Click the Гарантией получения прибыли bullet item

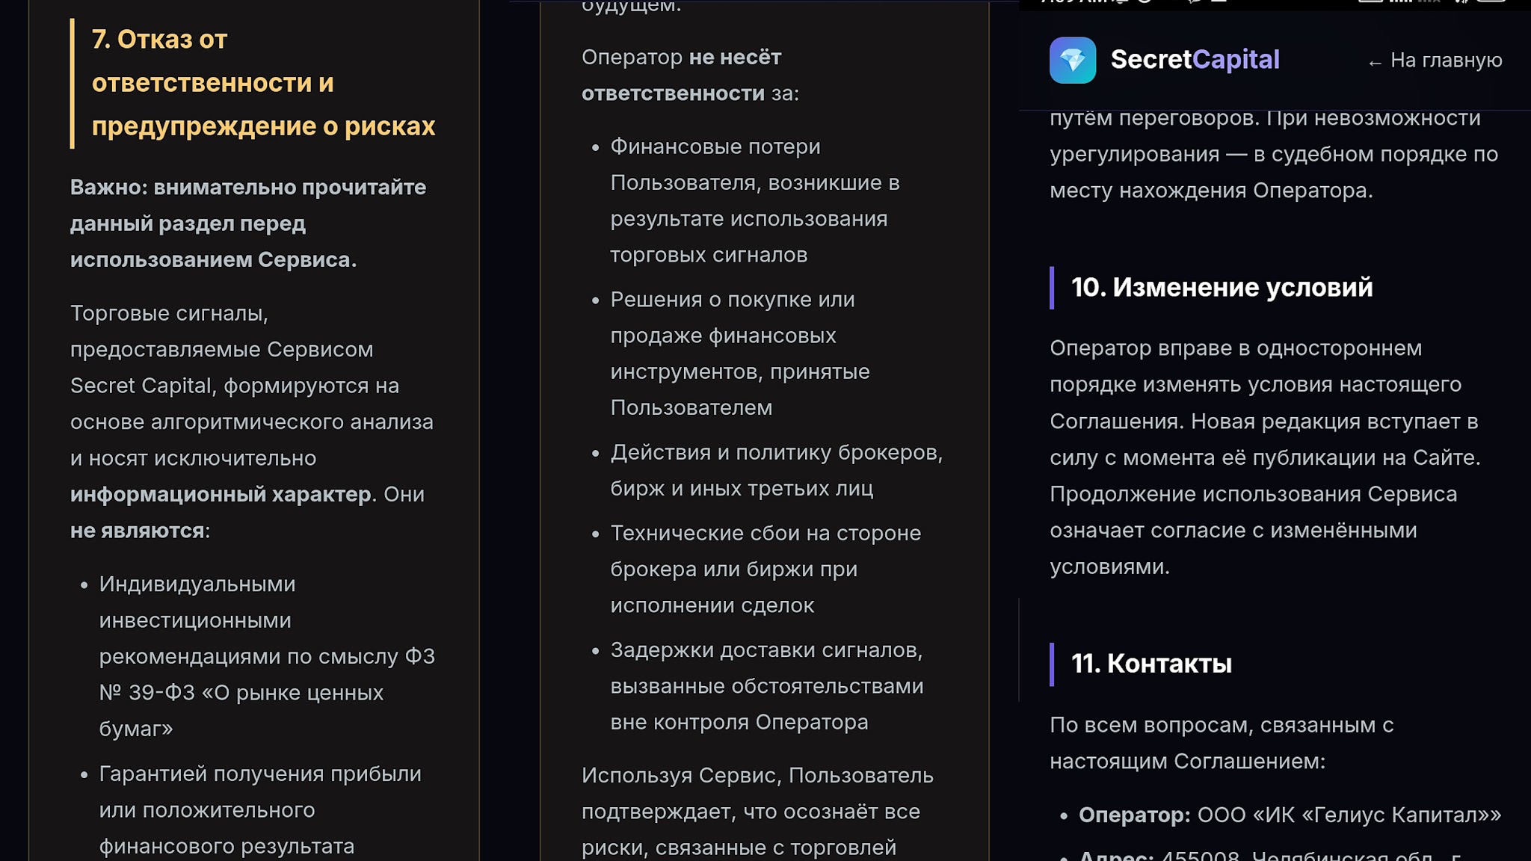coord(259,810)
